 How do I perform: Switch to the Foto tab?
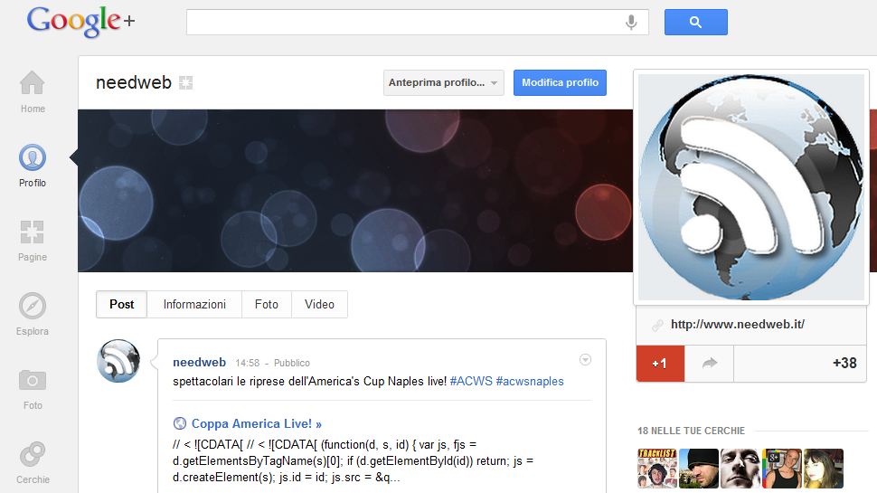[x=266, y=305]
